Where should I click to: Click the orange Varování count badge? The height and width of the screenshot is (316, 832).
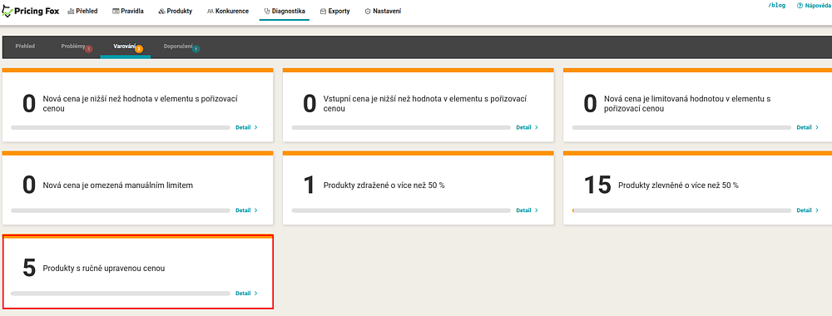pyautogui.click(x=139, y=49)
